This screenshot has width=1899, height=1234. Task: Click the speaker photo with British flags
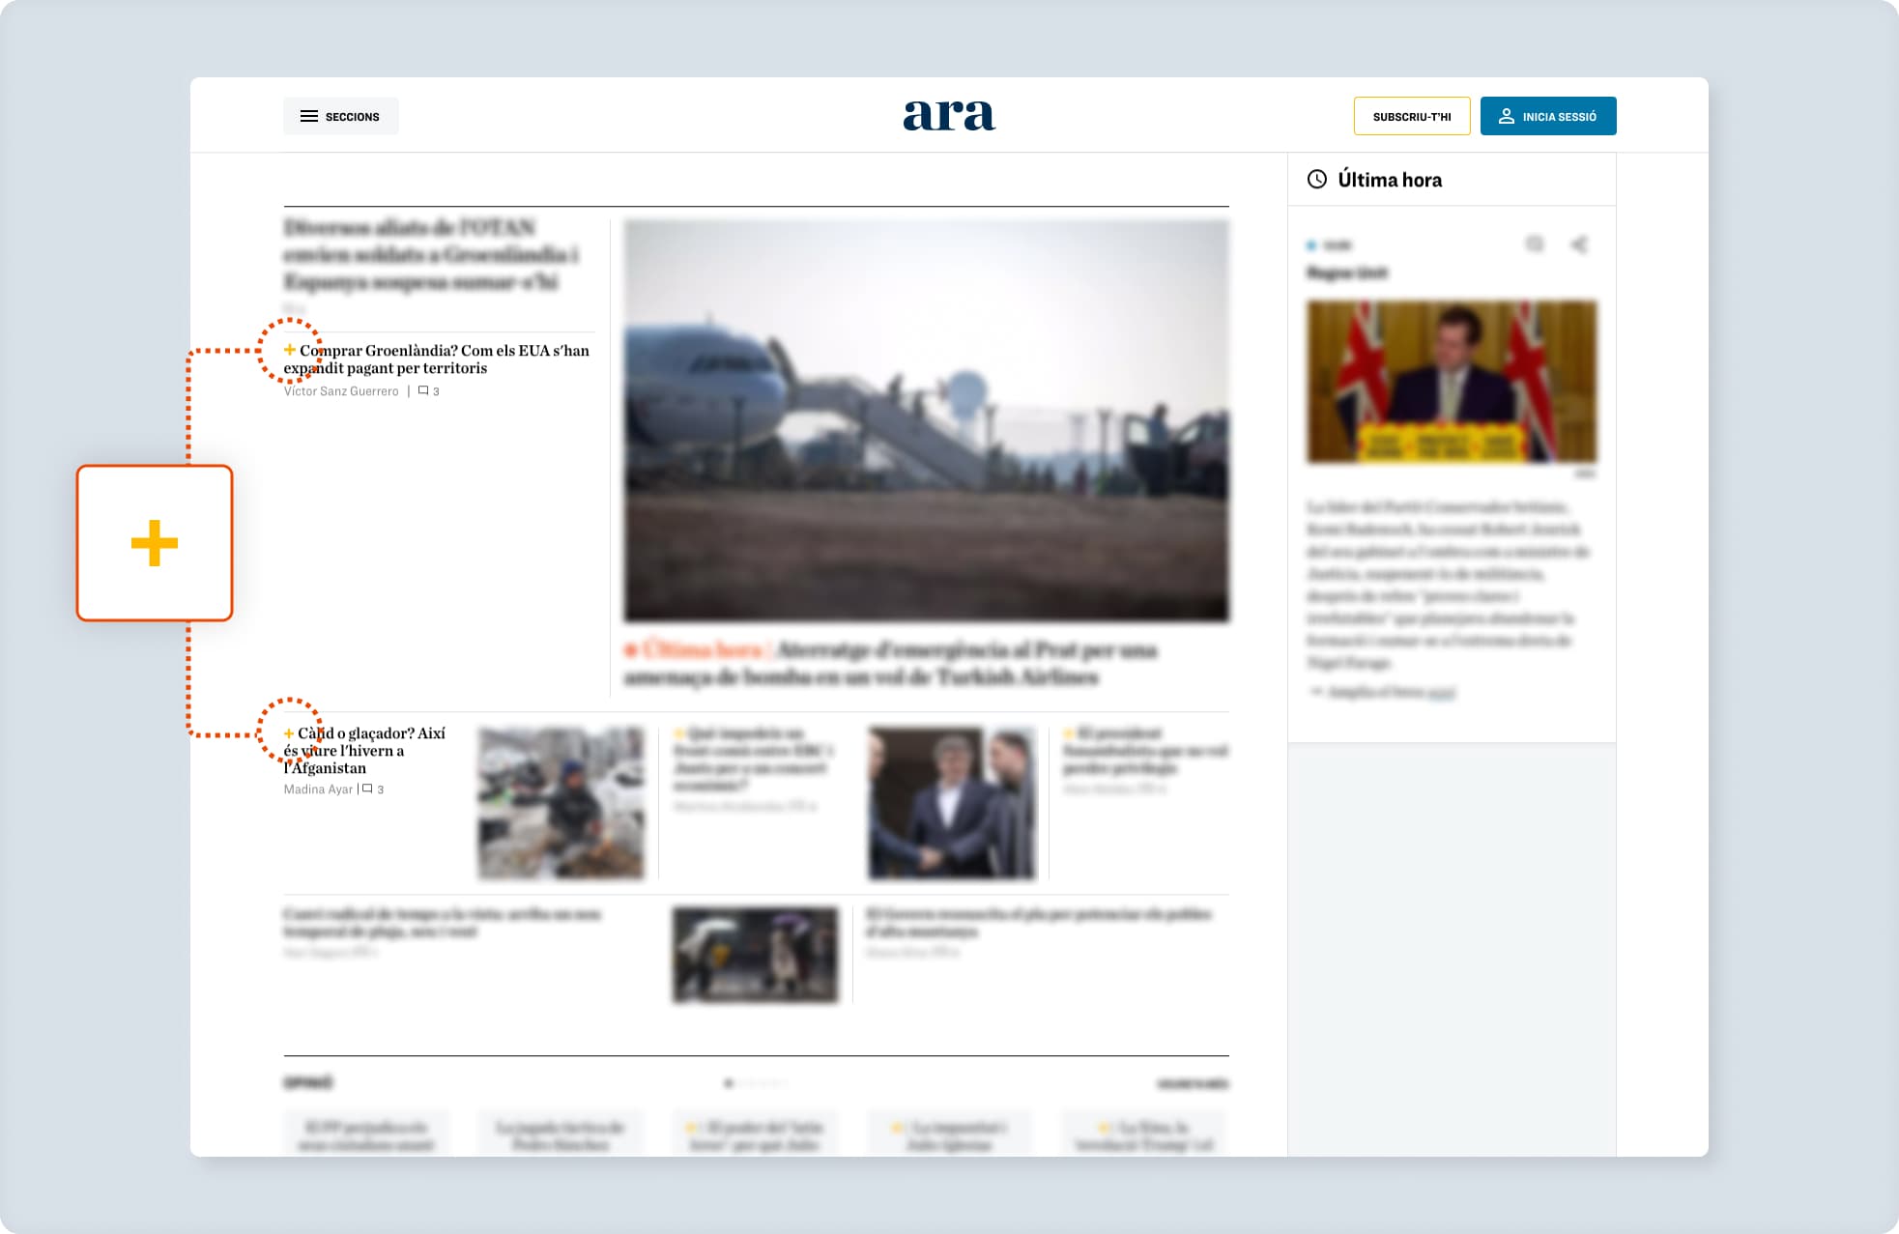pos(1451,382)
